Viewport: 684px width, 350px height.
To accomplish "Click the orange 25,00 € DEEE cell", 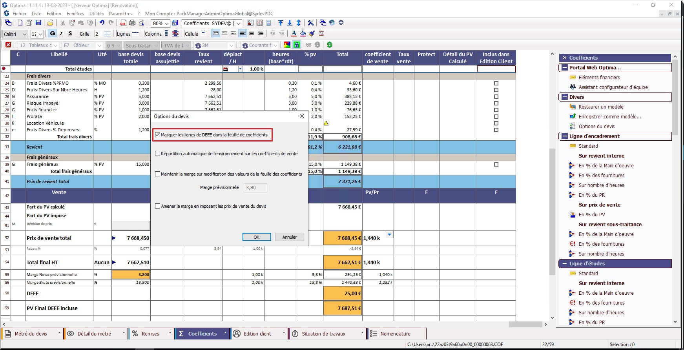I will coord(343,293).
